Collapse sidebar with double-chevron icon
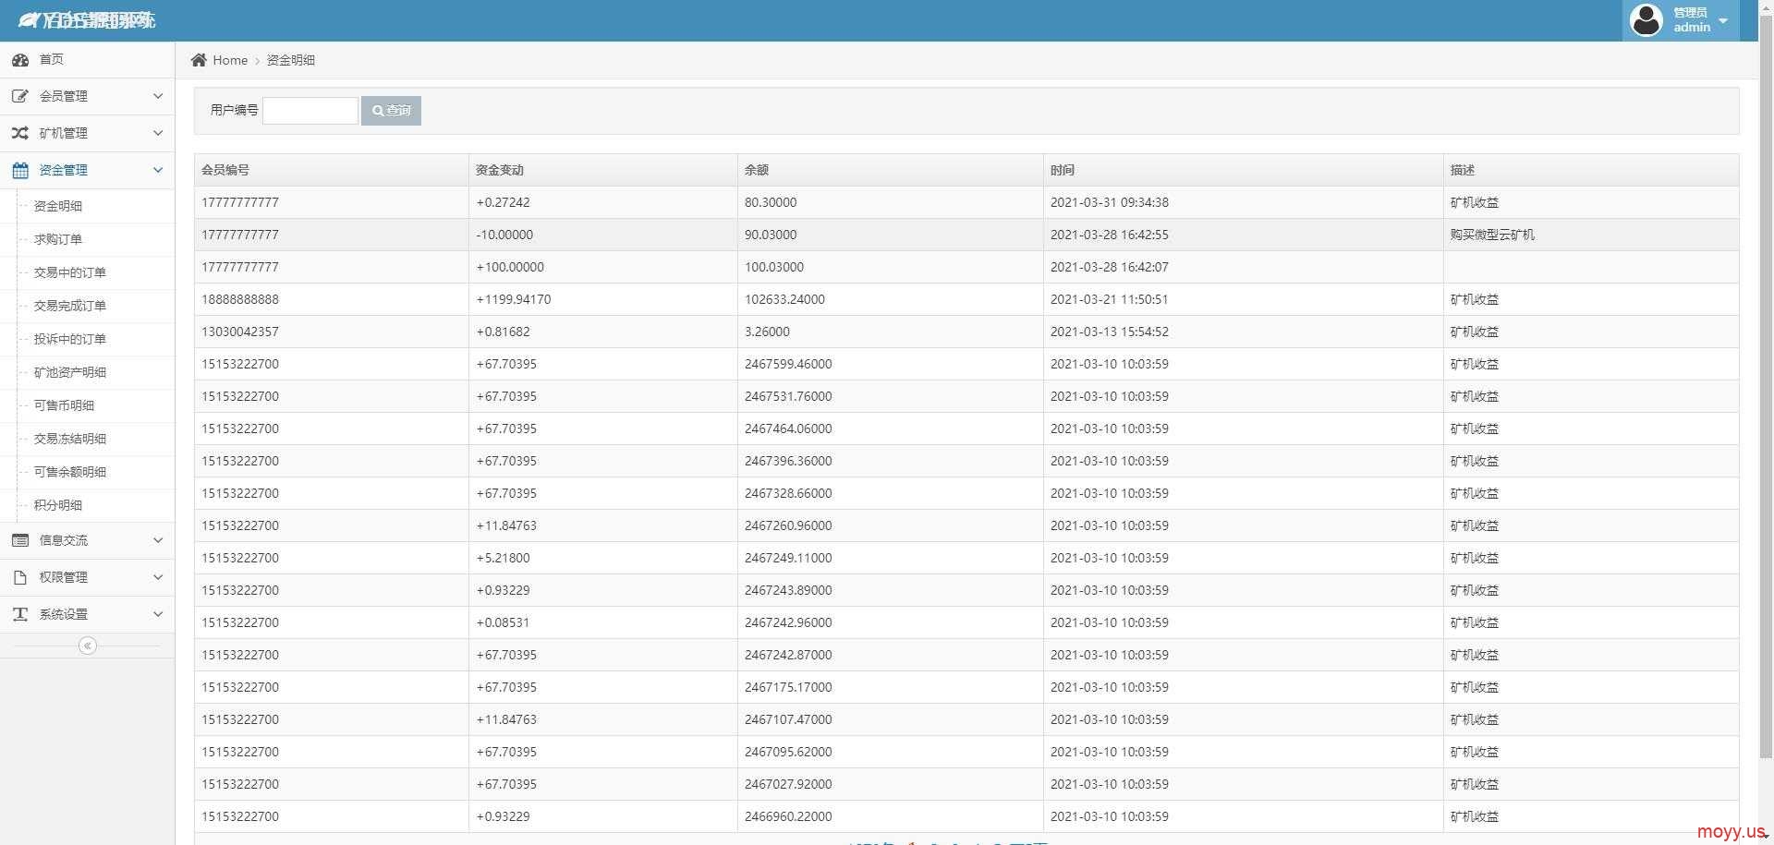The image size is (1774, 845). (x=88, y=646)
